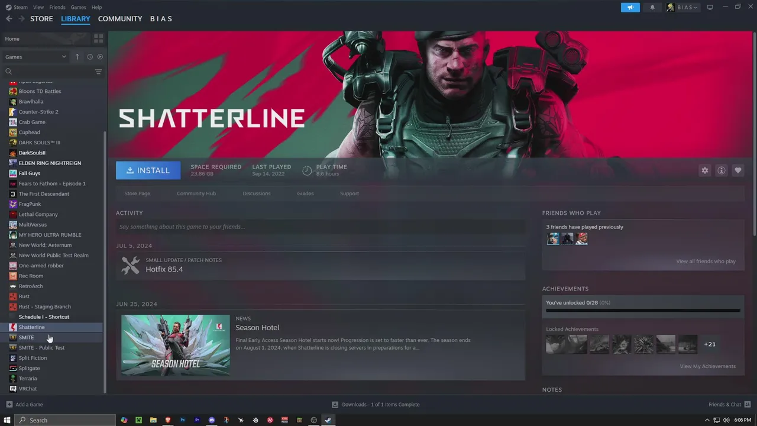Add Shatterline to favorites heart
The width and height of the screenshot is (757, 426).
pyautogui.click(x=738, y=170)
